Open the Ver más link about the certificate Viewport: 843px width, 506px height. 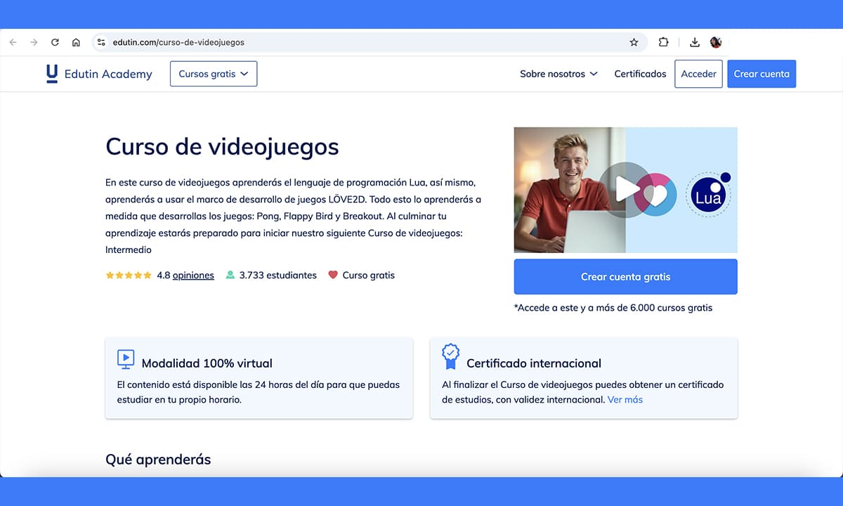point(625,398)
